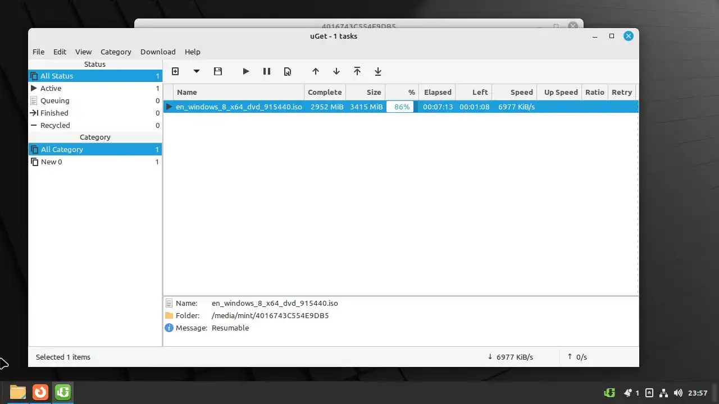Click the Start (play) toolbar button
Image resolution: width=719 pixels, height=404 pixels.
[x=245, y=71]
